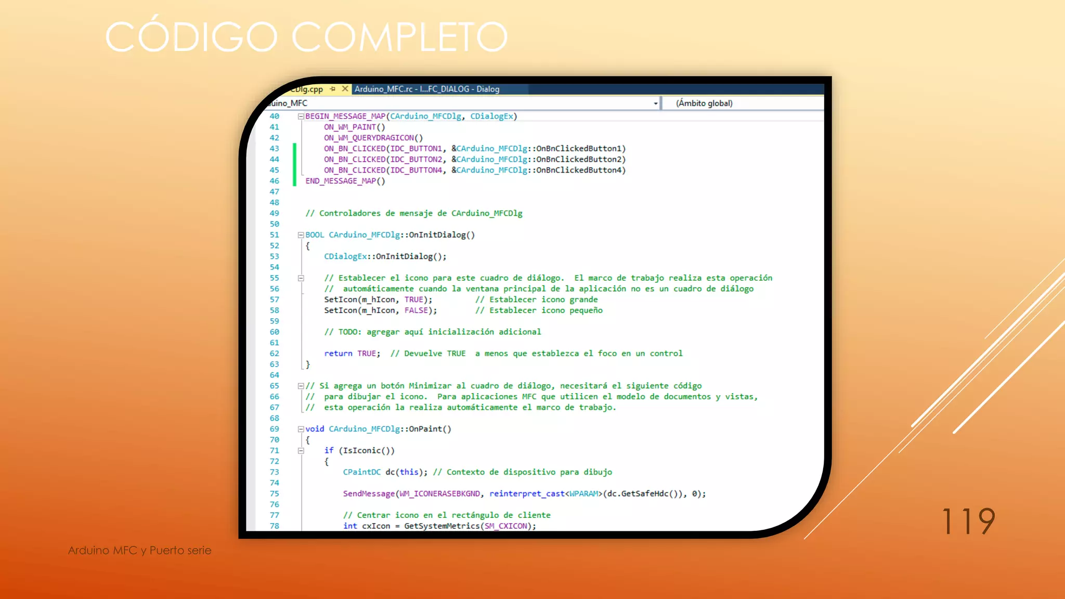Click the SetIcon(m_hIcon, TRUE) statement
This screenshot has height=599, width=1065.
[x=378, y=299]
